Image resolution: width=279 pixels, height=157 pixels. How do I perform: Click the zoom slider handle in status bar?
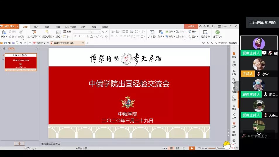tap(216, 148)
